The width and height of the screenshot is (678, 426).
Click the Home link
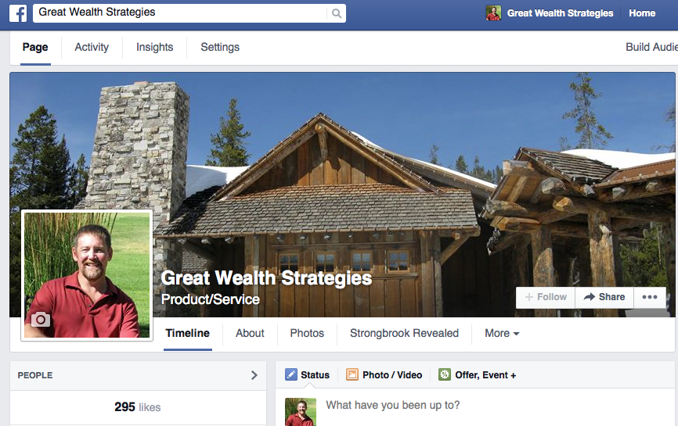(x=642, y=13)
